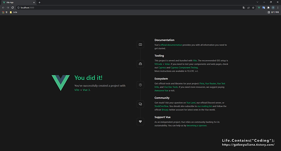Image resolution: width=281 pixels, height=151 pixels.
Task: Click the share page icon in address bar
Action: tap(248, 7)
